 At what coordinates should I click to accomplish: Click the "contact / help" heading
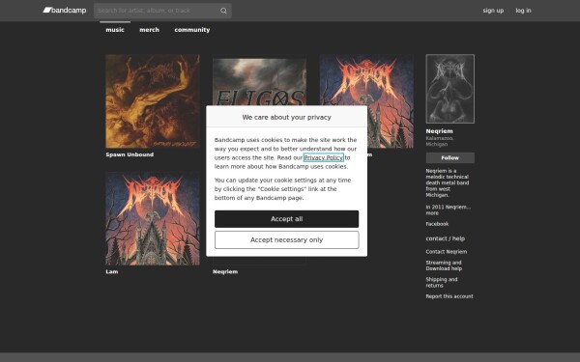(x=445, y=238)
